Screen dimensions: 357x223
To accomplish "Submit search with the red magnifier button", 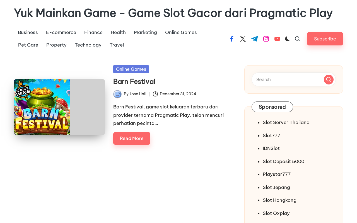I will coord(329,79).
